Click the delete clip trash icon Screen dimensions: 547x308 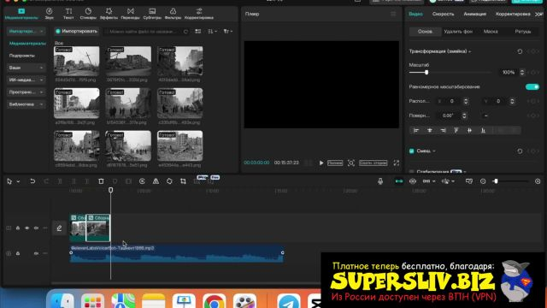pyautogui.click(x=101, y=181)
